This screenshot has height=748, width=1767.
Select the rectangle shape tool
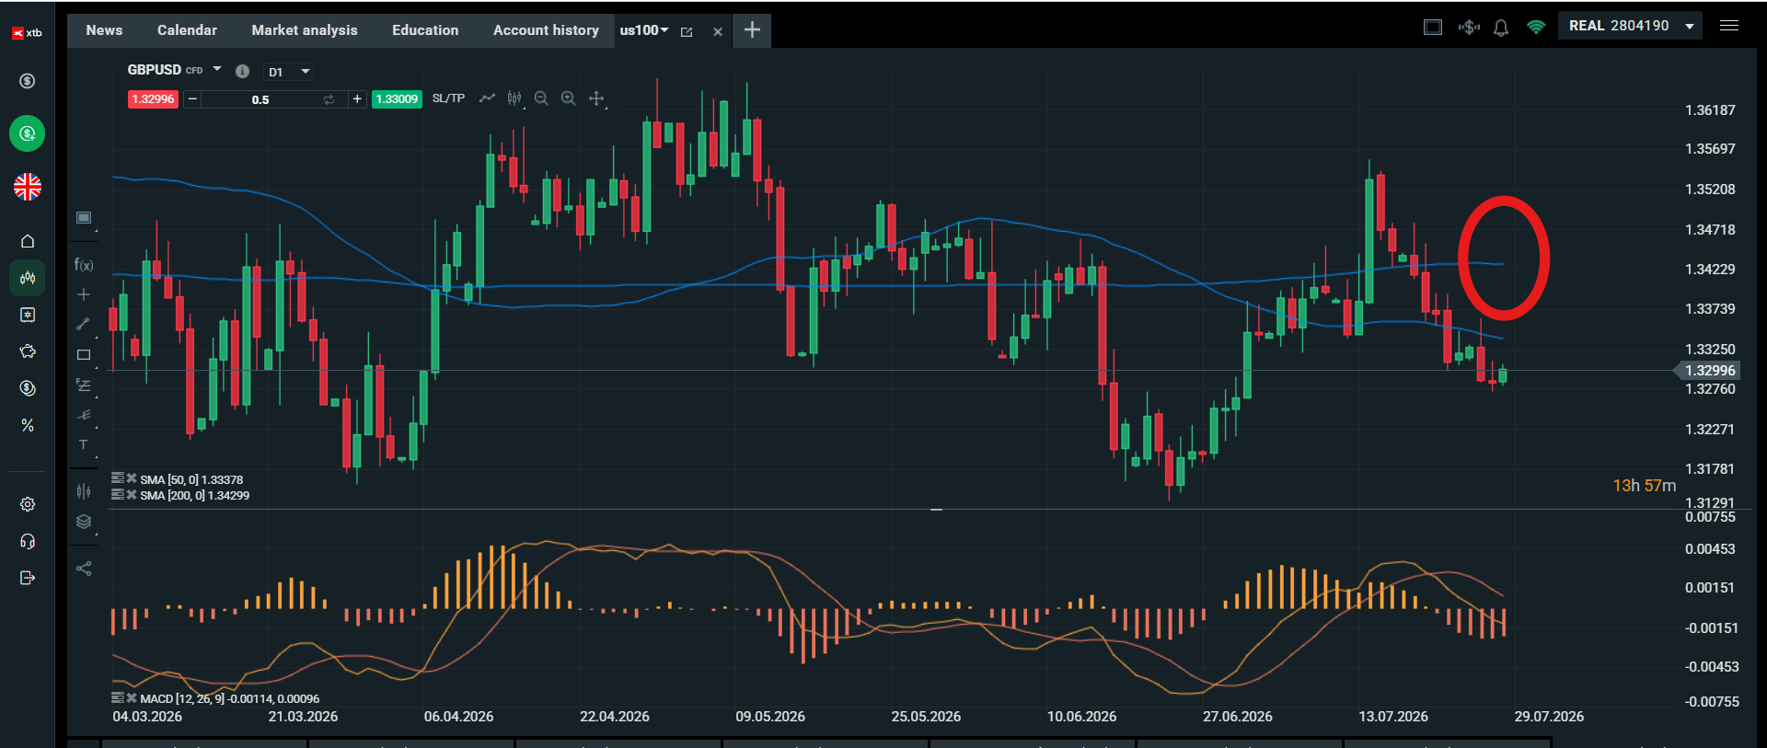[x=84, y=354]
